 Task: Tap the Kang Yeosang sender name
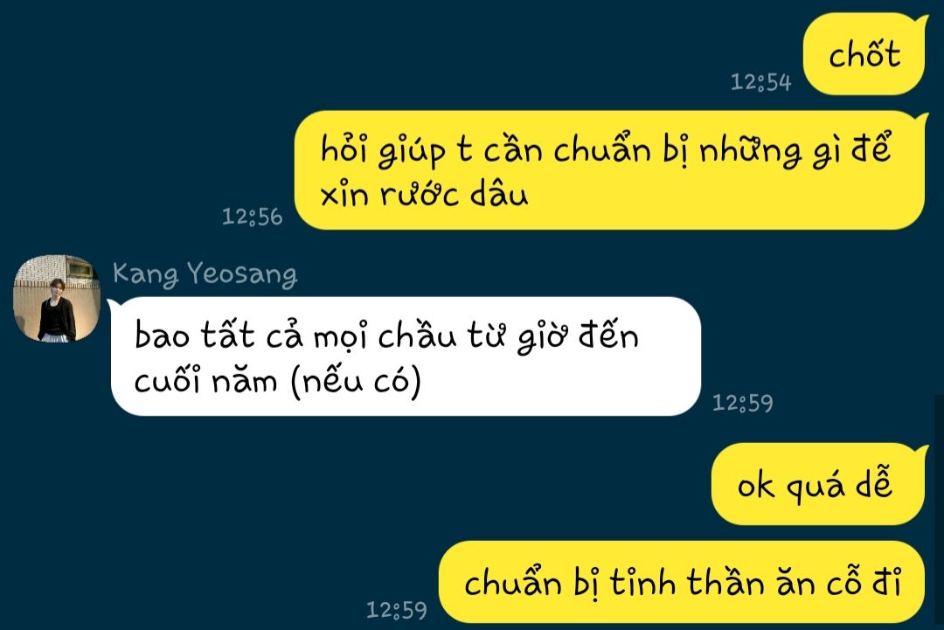205,274
